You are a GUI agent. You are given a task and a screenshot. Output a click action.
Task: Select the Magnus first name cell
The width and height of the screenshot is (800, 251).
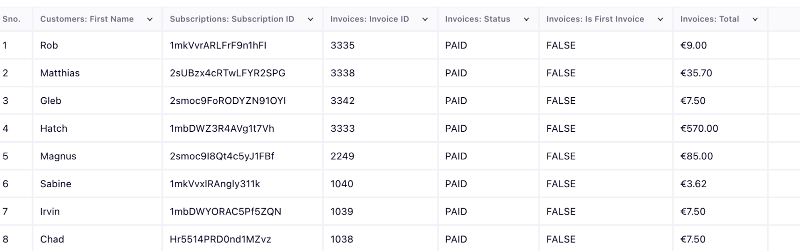pos(58,156)
